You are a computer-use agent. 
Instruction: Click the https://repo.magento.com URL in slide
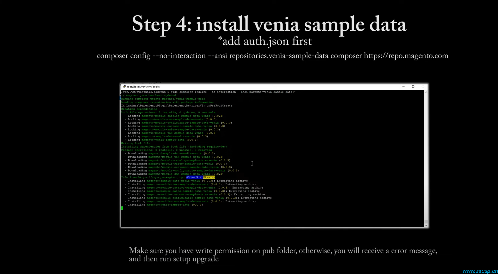tap(406, 56)
